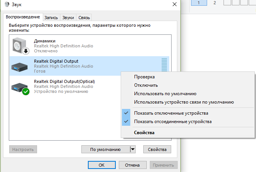Screen dimensions: 256x172
Task: Click the Готов status text
Action: 40,71
